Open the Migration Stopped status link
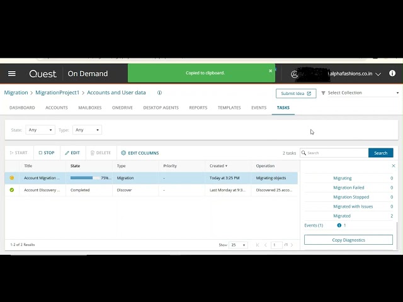This screenshot has height=302, width=403. pyautogui.click(x=351, y=197)
